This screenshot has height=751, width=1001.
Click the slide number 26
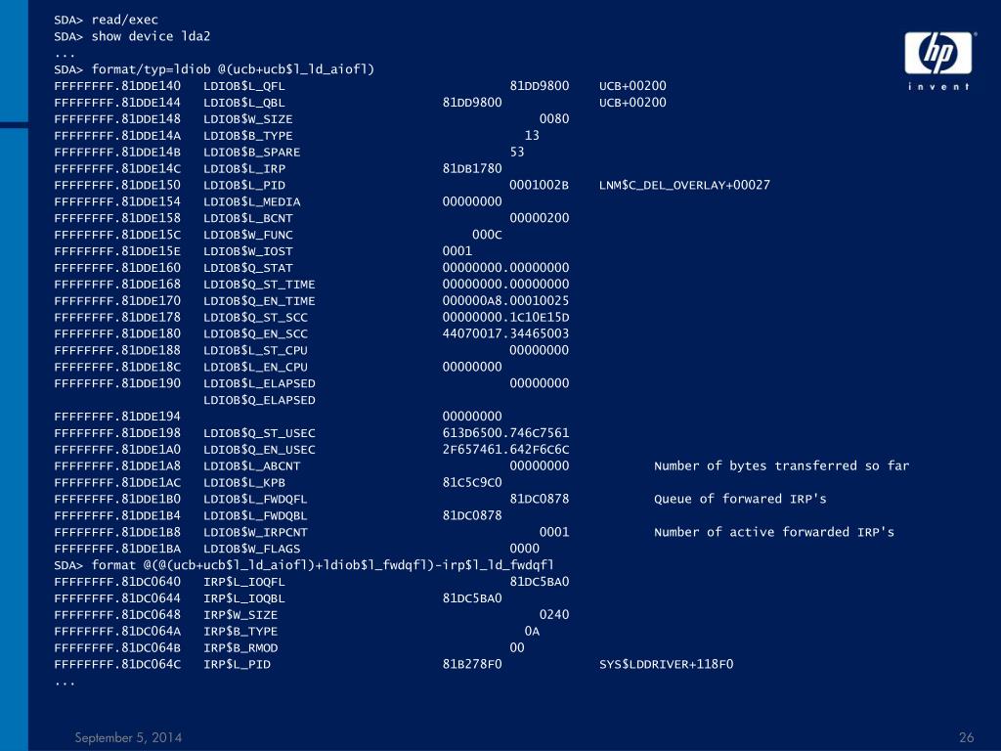pos(967,737)
